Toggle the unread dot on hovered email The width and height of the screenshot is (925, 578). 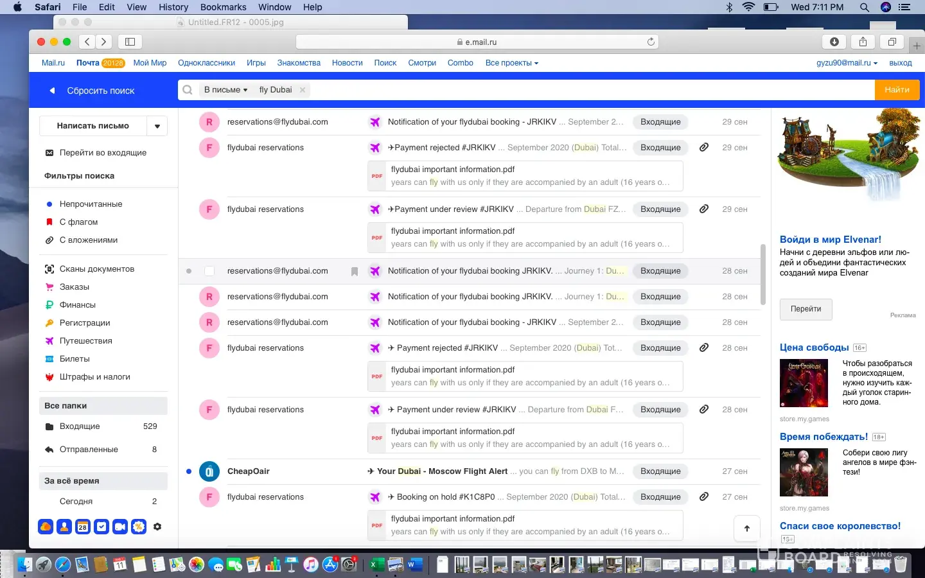(189, 271)
